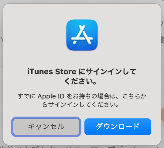Click the blank space between the icon and heading
This screenshot has width=164, height=148.
click(82, 59)
